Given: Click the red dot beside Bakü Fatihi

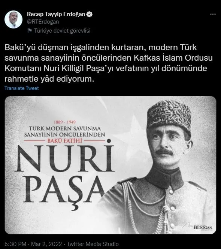Looking at the screenshot, I should pos(109,141).
